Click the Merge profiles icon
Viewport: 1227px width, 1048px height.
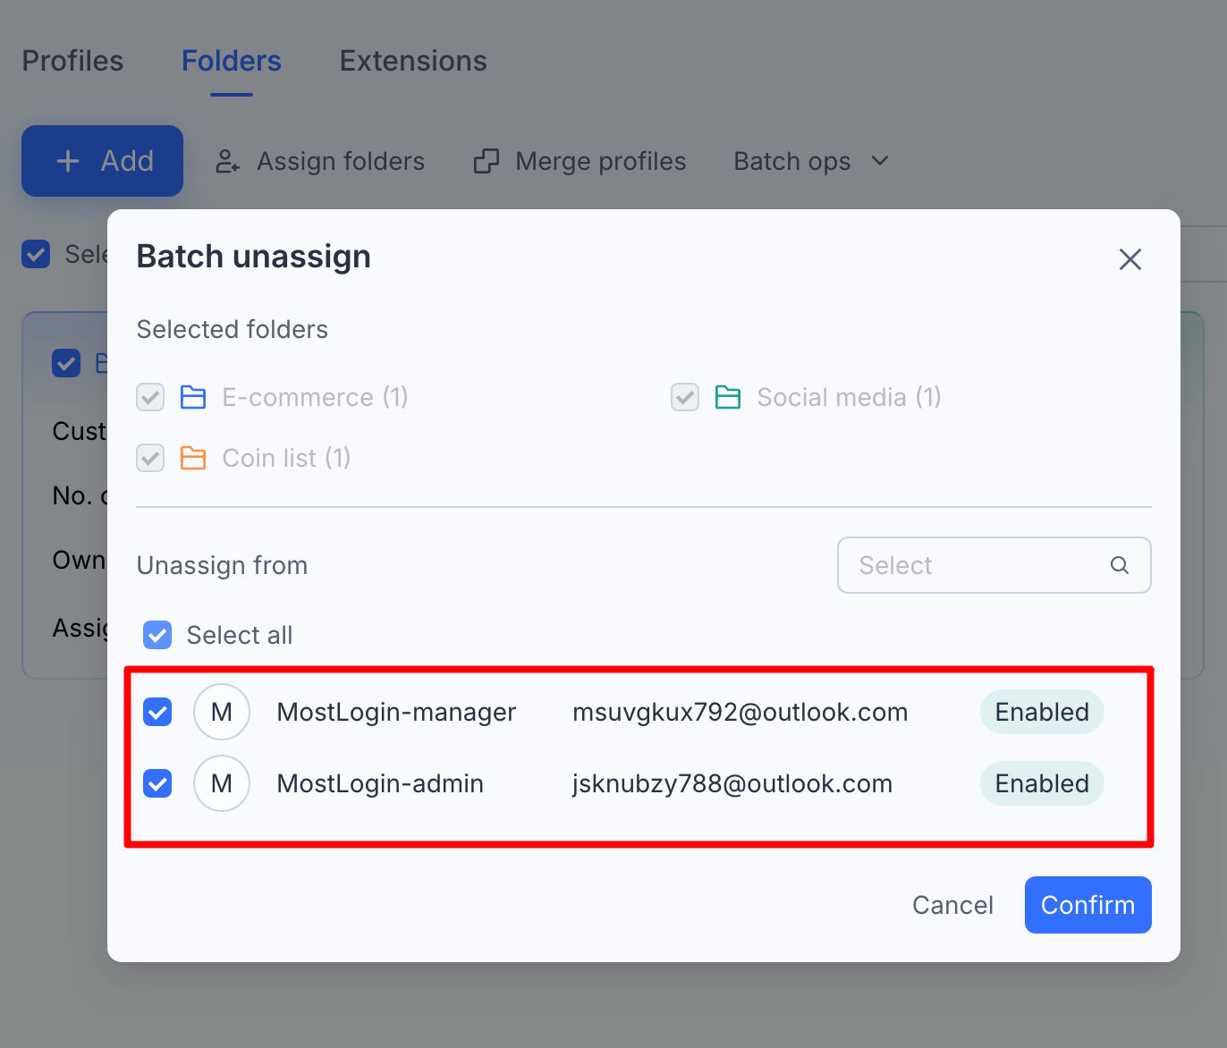[487, 161]
